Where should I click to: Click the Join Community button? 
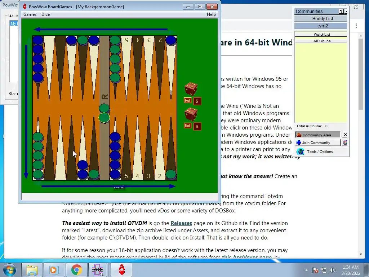pos(318,142)
